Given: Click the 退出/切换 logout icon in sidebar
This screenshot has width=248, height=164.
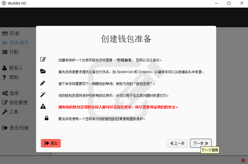Looking at the screenshot, I should 5,127.
